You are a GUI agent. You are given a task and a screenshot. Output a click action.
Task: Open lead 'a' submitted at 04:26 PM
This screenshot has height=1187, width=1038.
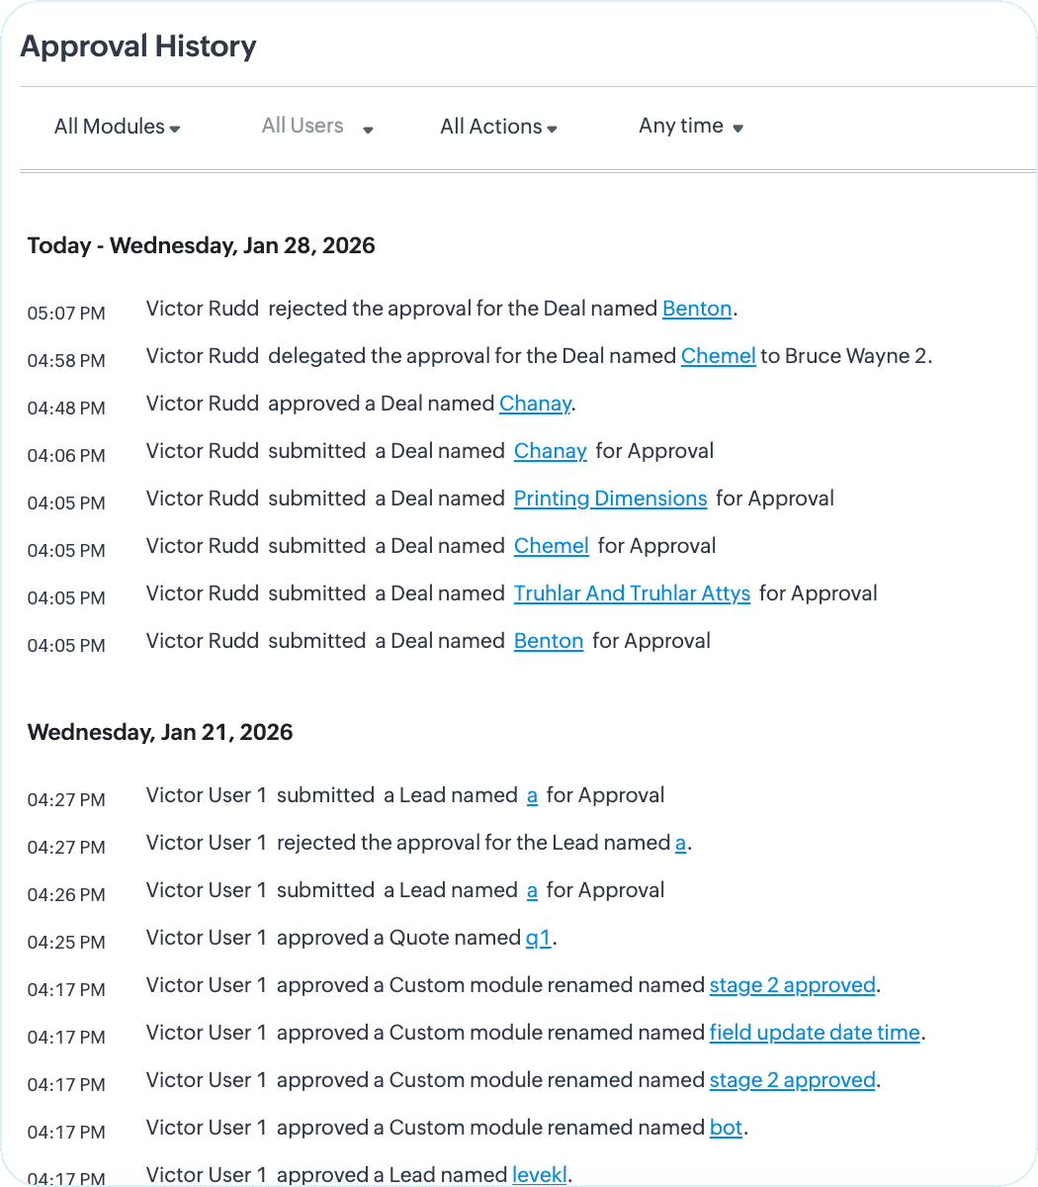coord(532,890)
